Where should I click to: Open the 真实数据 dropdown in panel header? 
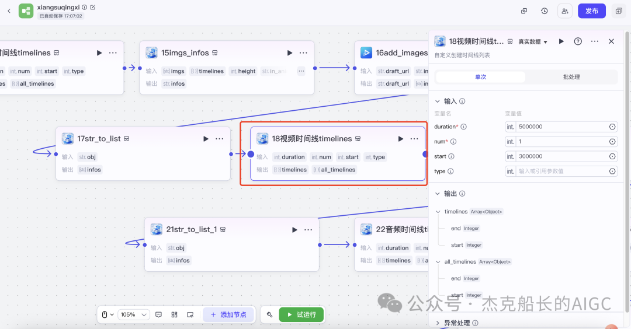(533, 42)
